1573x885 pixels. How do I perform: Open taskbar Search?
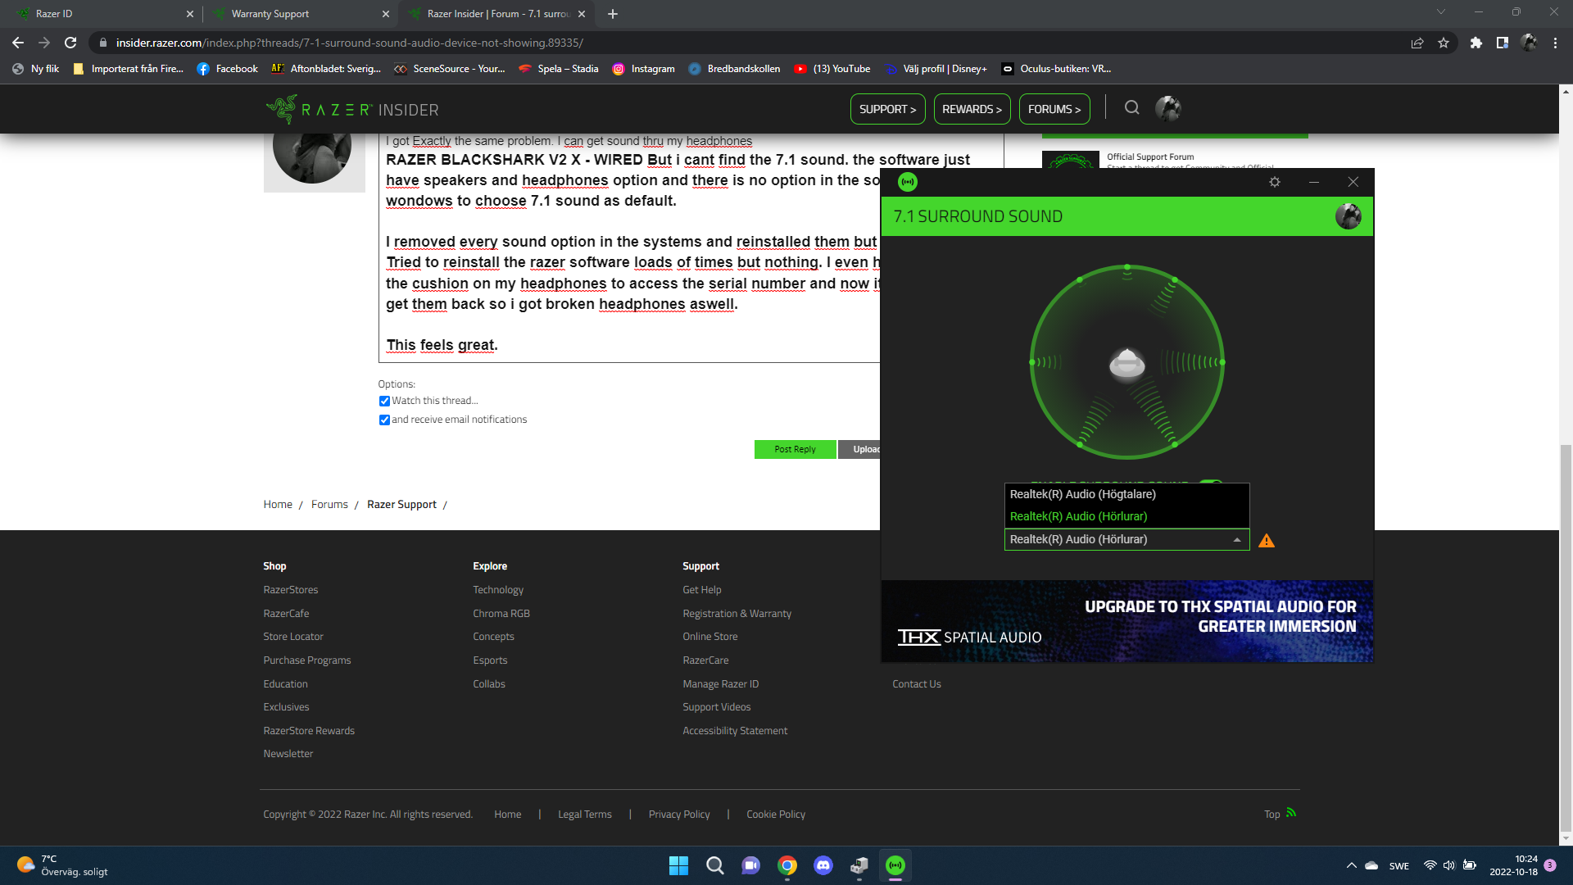[714, 865]
